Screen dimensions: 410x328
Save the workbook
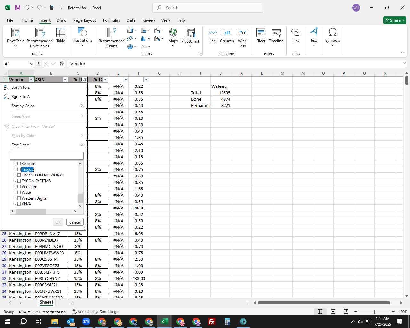coord(18,8)
